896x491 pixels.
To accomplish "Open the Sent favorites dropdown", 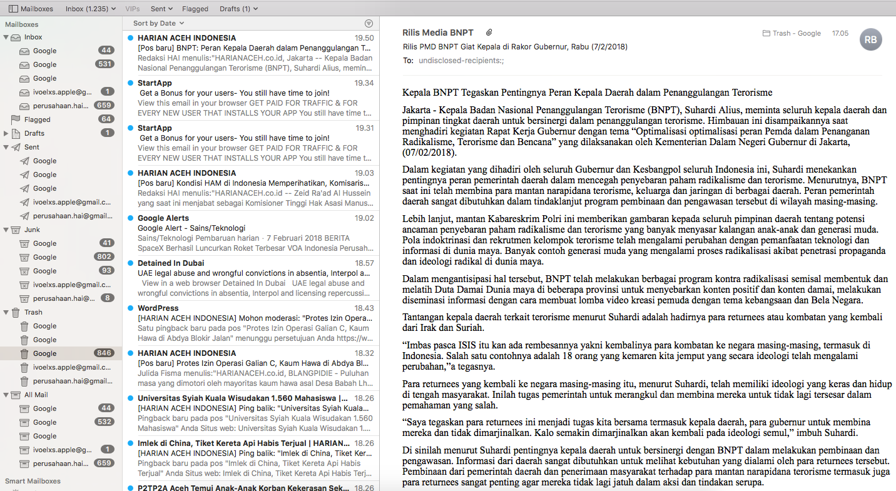I will (x=162, y=9).
